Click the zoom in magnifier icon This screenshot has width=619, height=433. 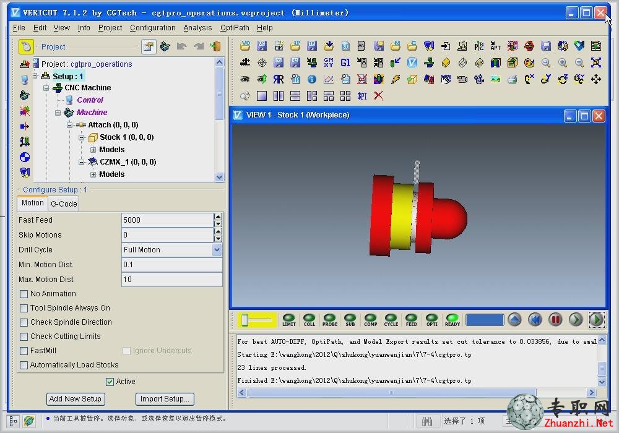[x=563, y=62]
